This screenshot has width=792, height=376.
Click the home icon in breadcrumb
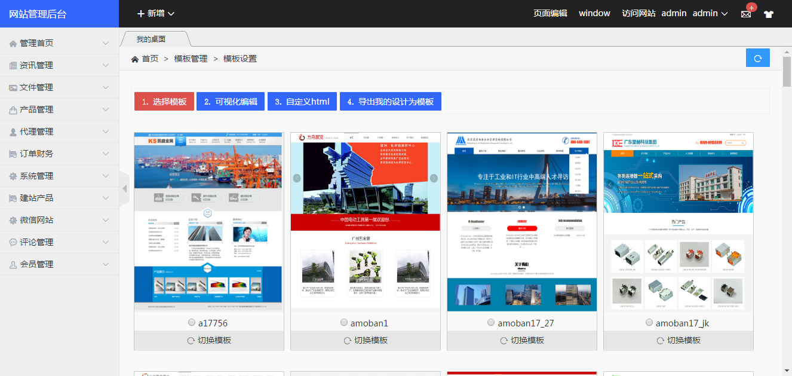[x=136, y=59]
